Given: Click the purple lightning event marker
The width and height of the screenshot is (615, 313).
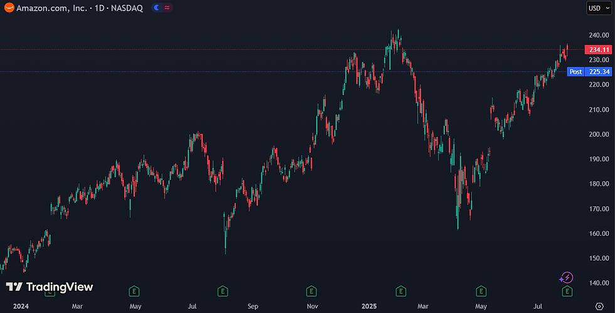Looking at the screenshot, I should click(566, 278).
